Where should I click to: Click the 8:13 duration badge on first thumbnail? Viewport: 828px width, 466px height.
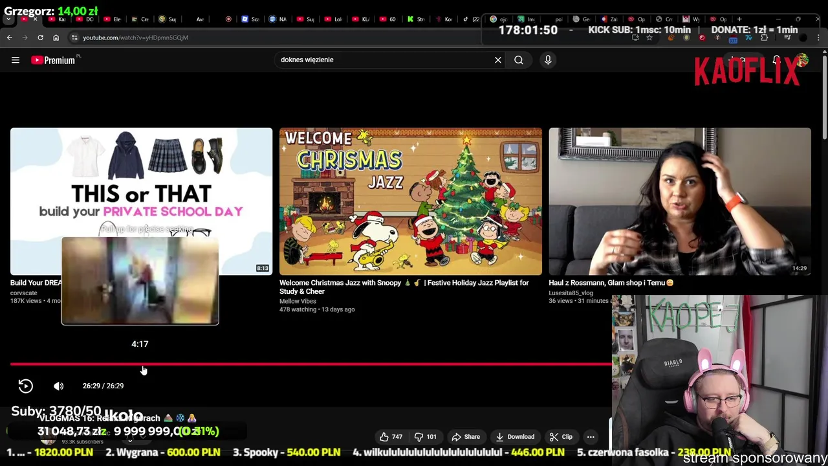tap(262, 268)
